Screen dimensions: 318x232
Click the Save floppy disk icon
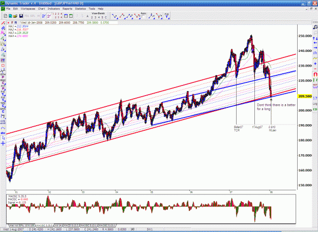21,16
